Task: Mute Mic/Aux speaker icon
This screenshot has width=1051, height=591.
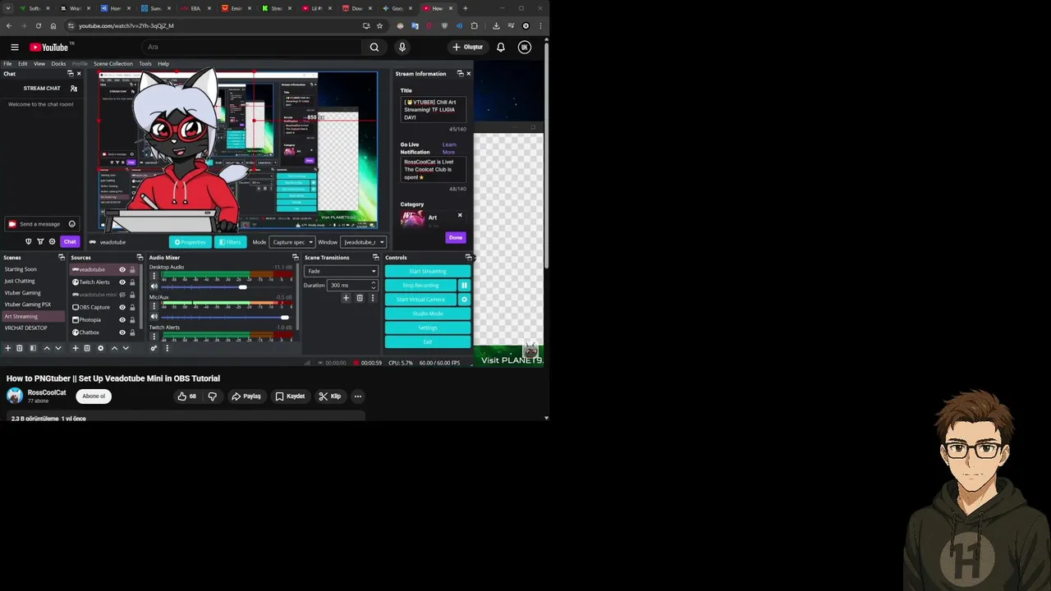Action: [x=154, y=316]
